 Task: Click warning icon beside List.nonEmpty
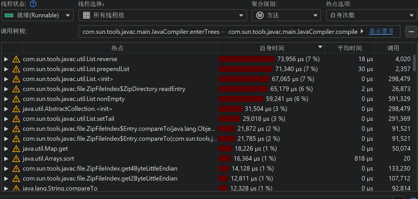[x=16, y=99]
